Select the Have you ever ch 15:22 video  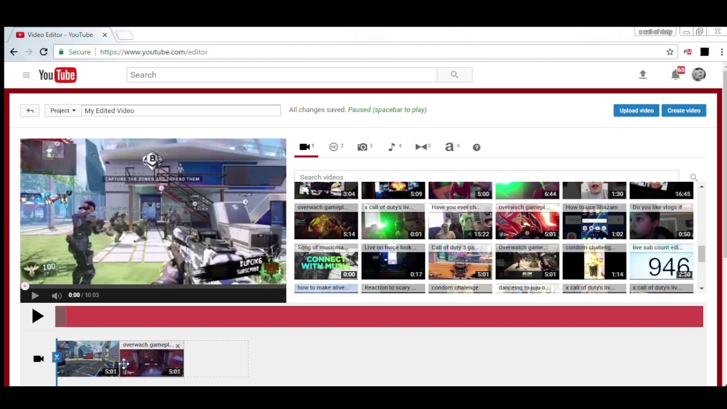click(x=460, y=222)
